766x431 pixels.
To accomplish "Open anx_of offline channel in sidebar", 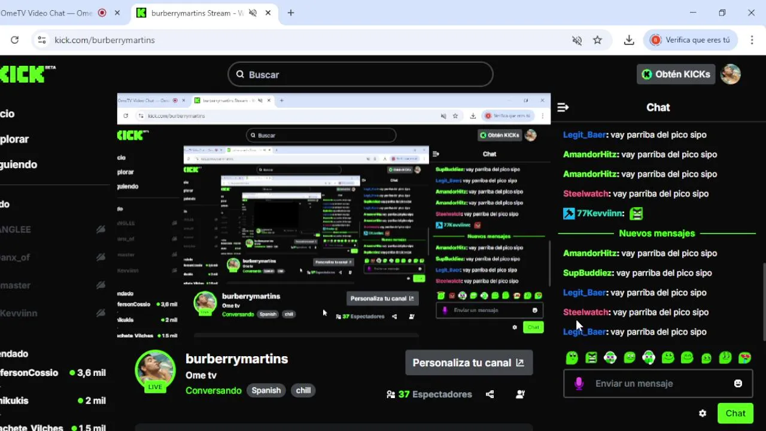I will tap(54, 257).
